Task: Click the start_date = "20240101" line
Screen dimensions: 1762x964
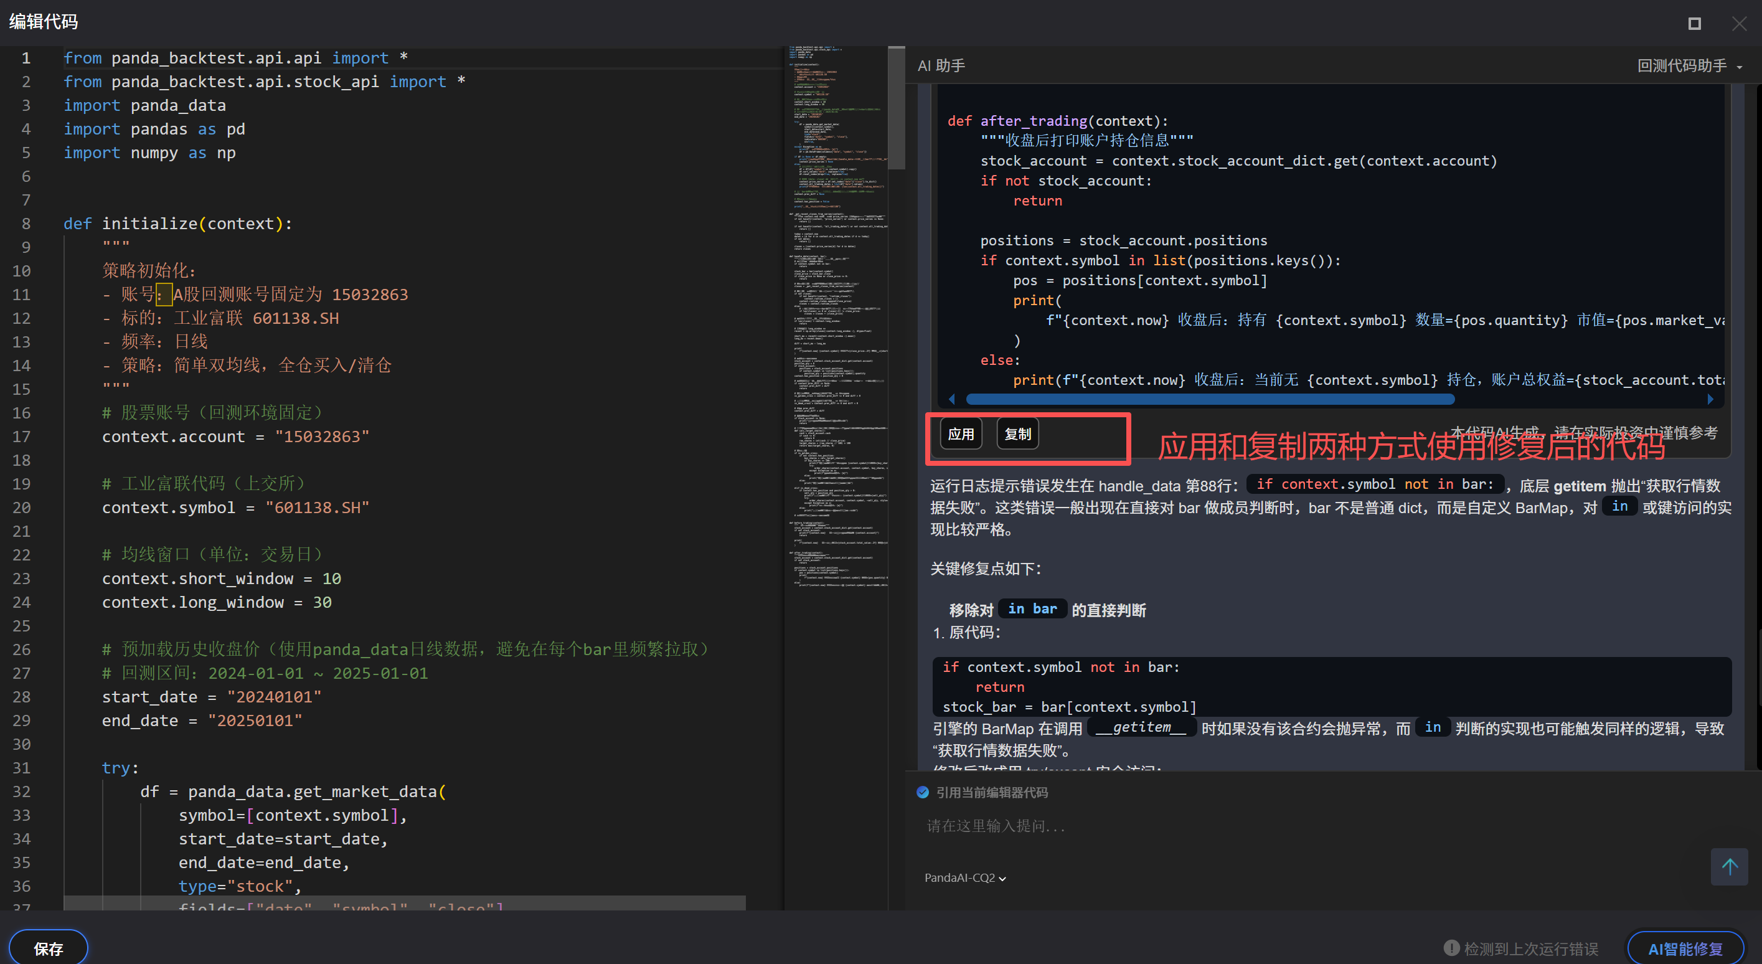Action: point(211,697)
